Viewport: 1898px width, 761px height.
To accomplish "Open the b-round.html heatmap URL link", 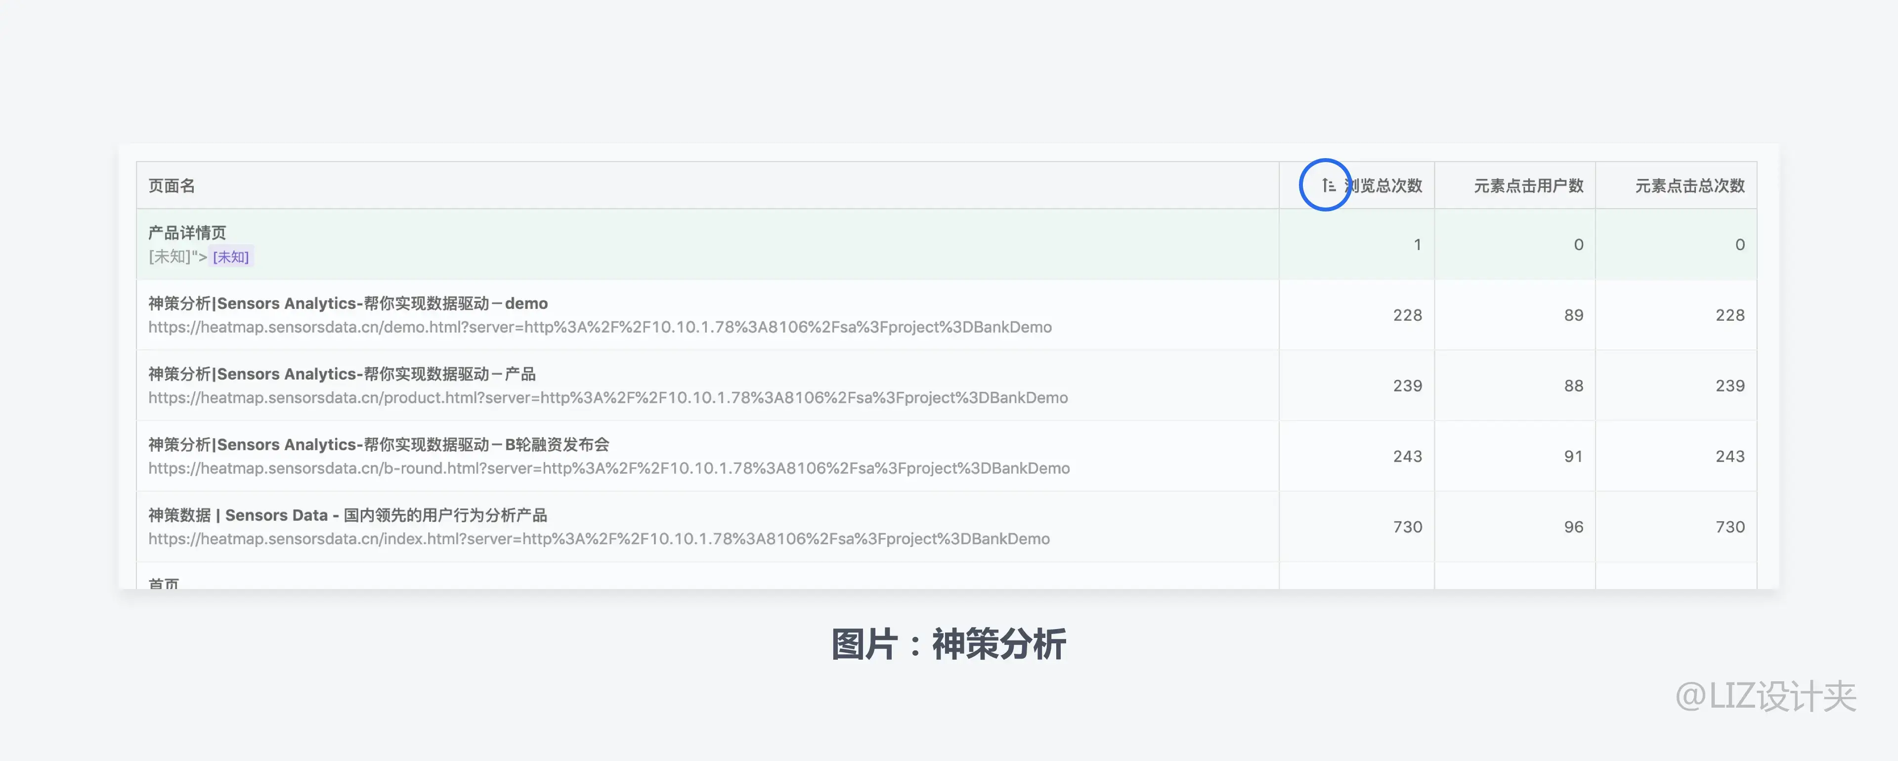I will click(608, 468).
